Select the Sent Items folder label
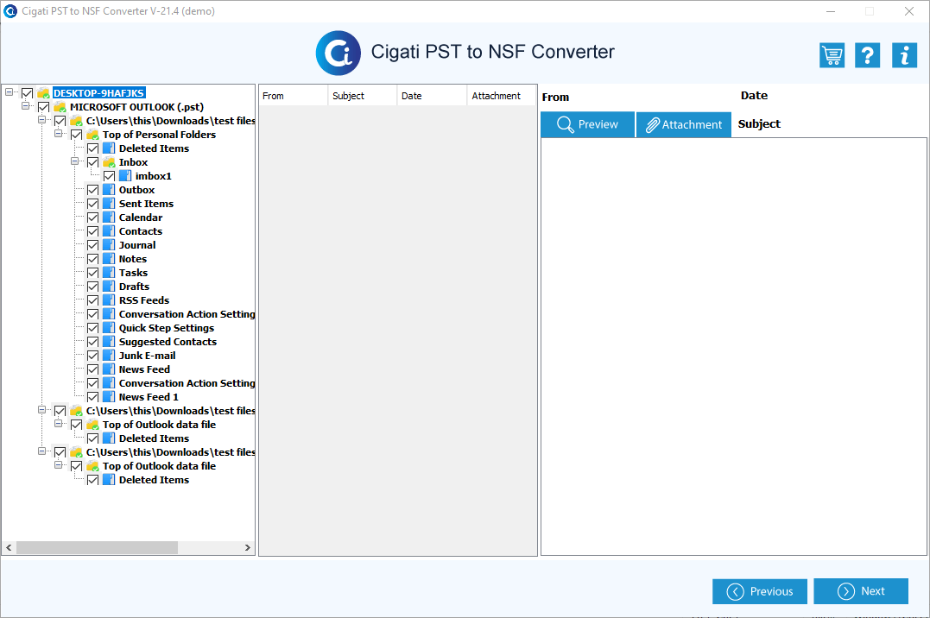This screenshot has height=618, width=930. pyautogui.click(x=146, y=204)
